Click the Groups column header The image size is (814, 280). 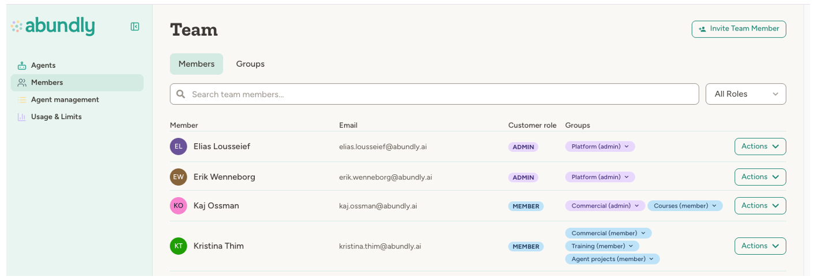[x=578, y=125]
